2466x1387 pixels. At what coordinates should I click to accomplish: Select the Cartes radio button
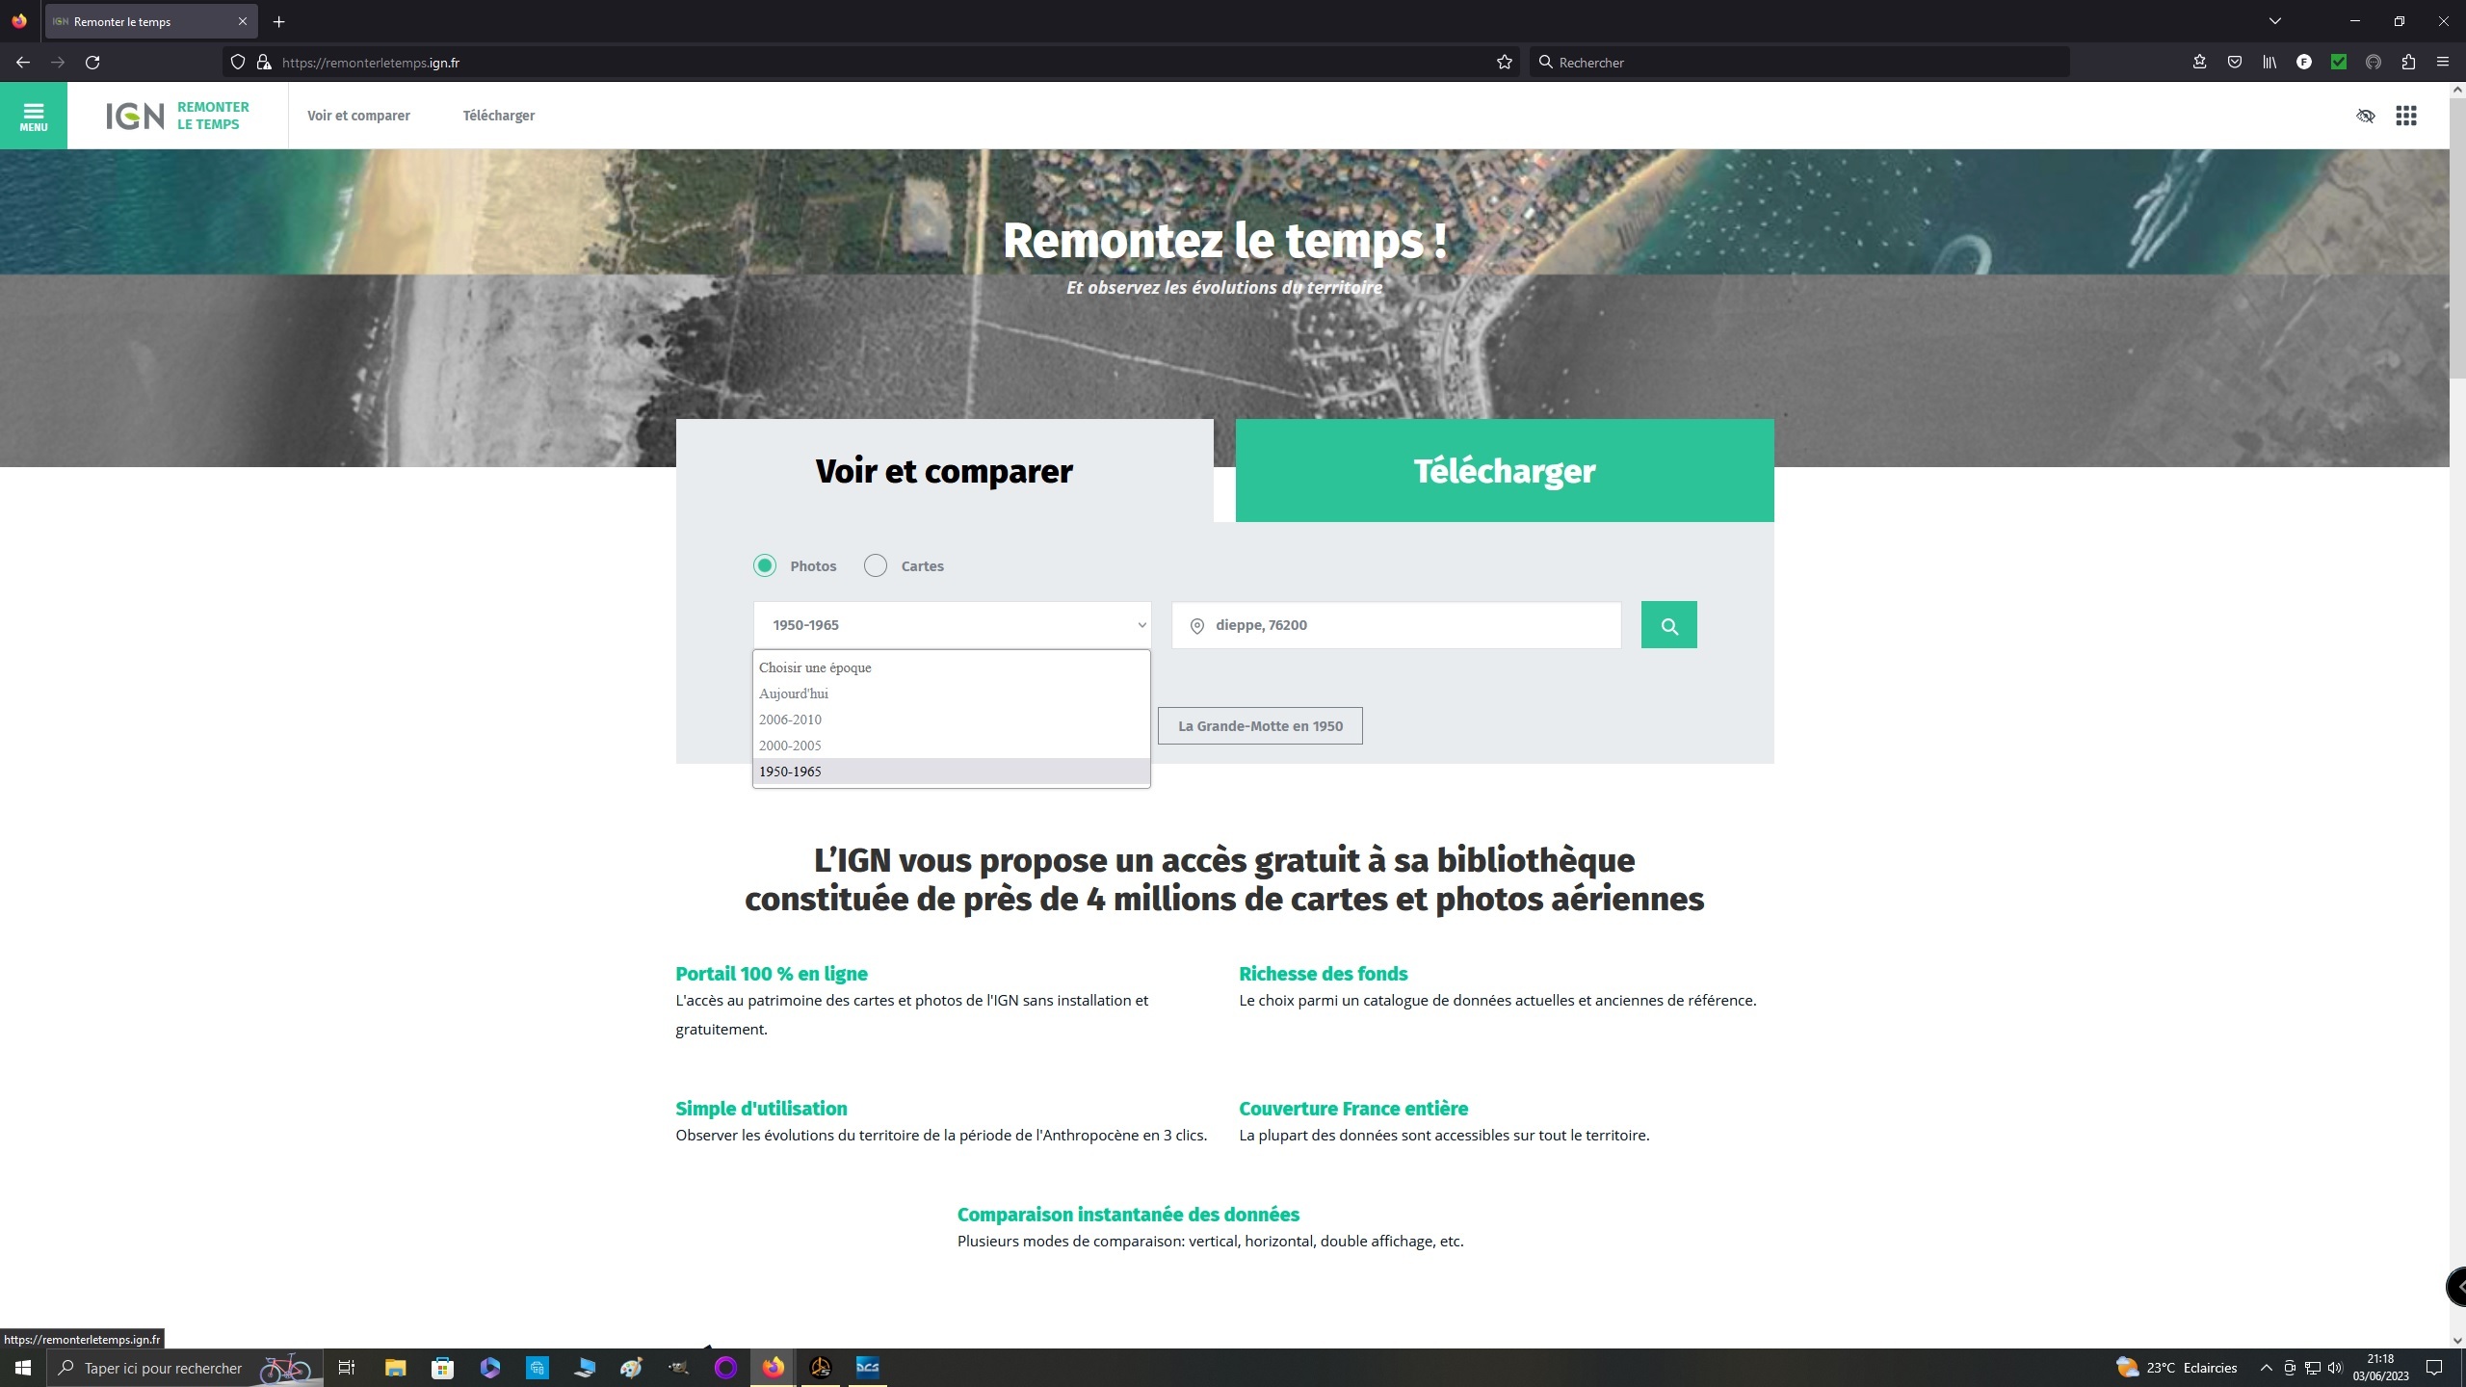[x=876, y=565]
